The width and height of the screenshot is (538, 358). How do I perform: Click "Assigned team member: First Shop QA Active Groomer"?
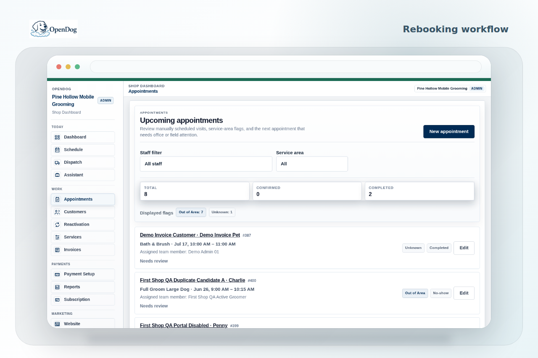click(193, 297)
